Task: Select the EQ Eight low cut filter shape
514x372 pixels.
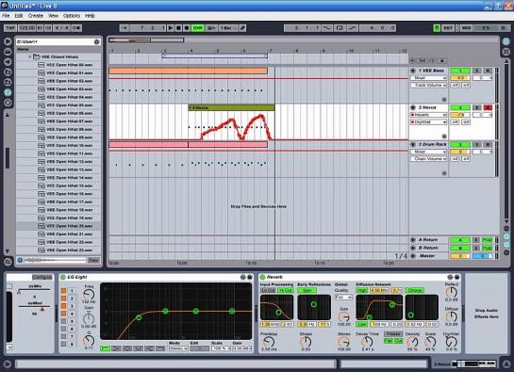Action: pyautogui.click(x=106, y=348)
